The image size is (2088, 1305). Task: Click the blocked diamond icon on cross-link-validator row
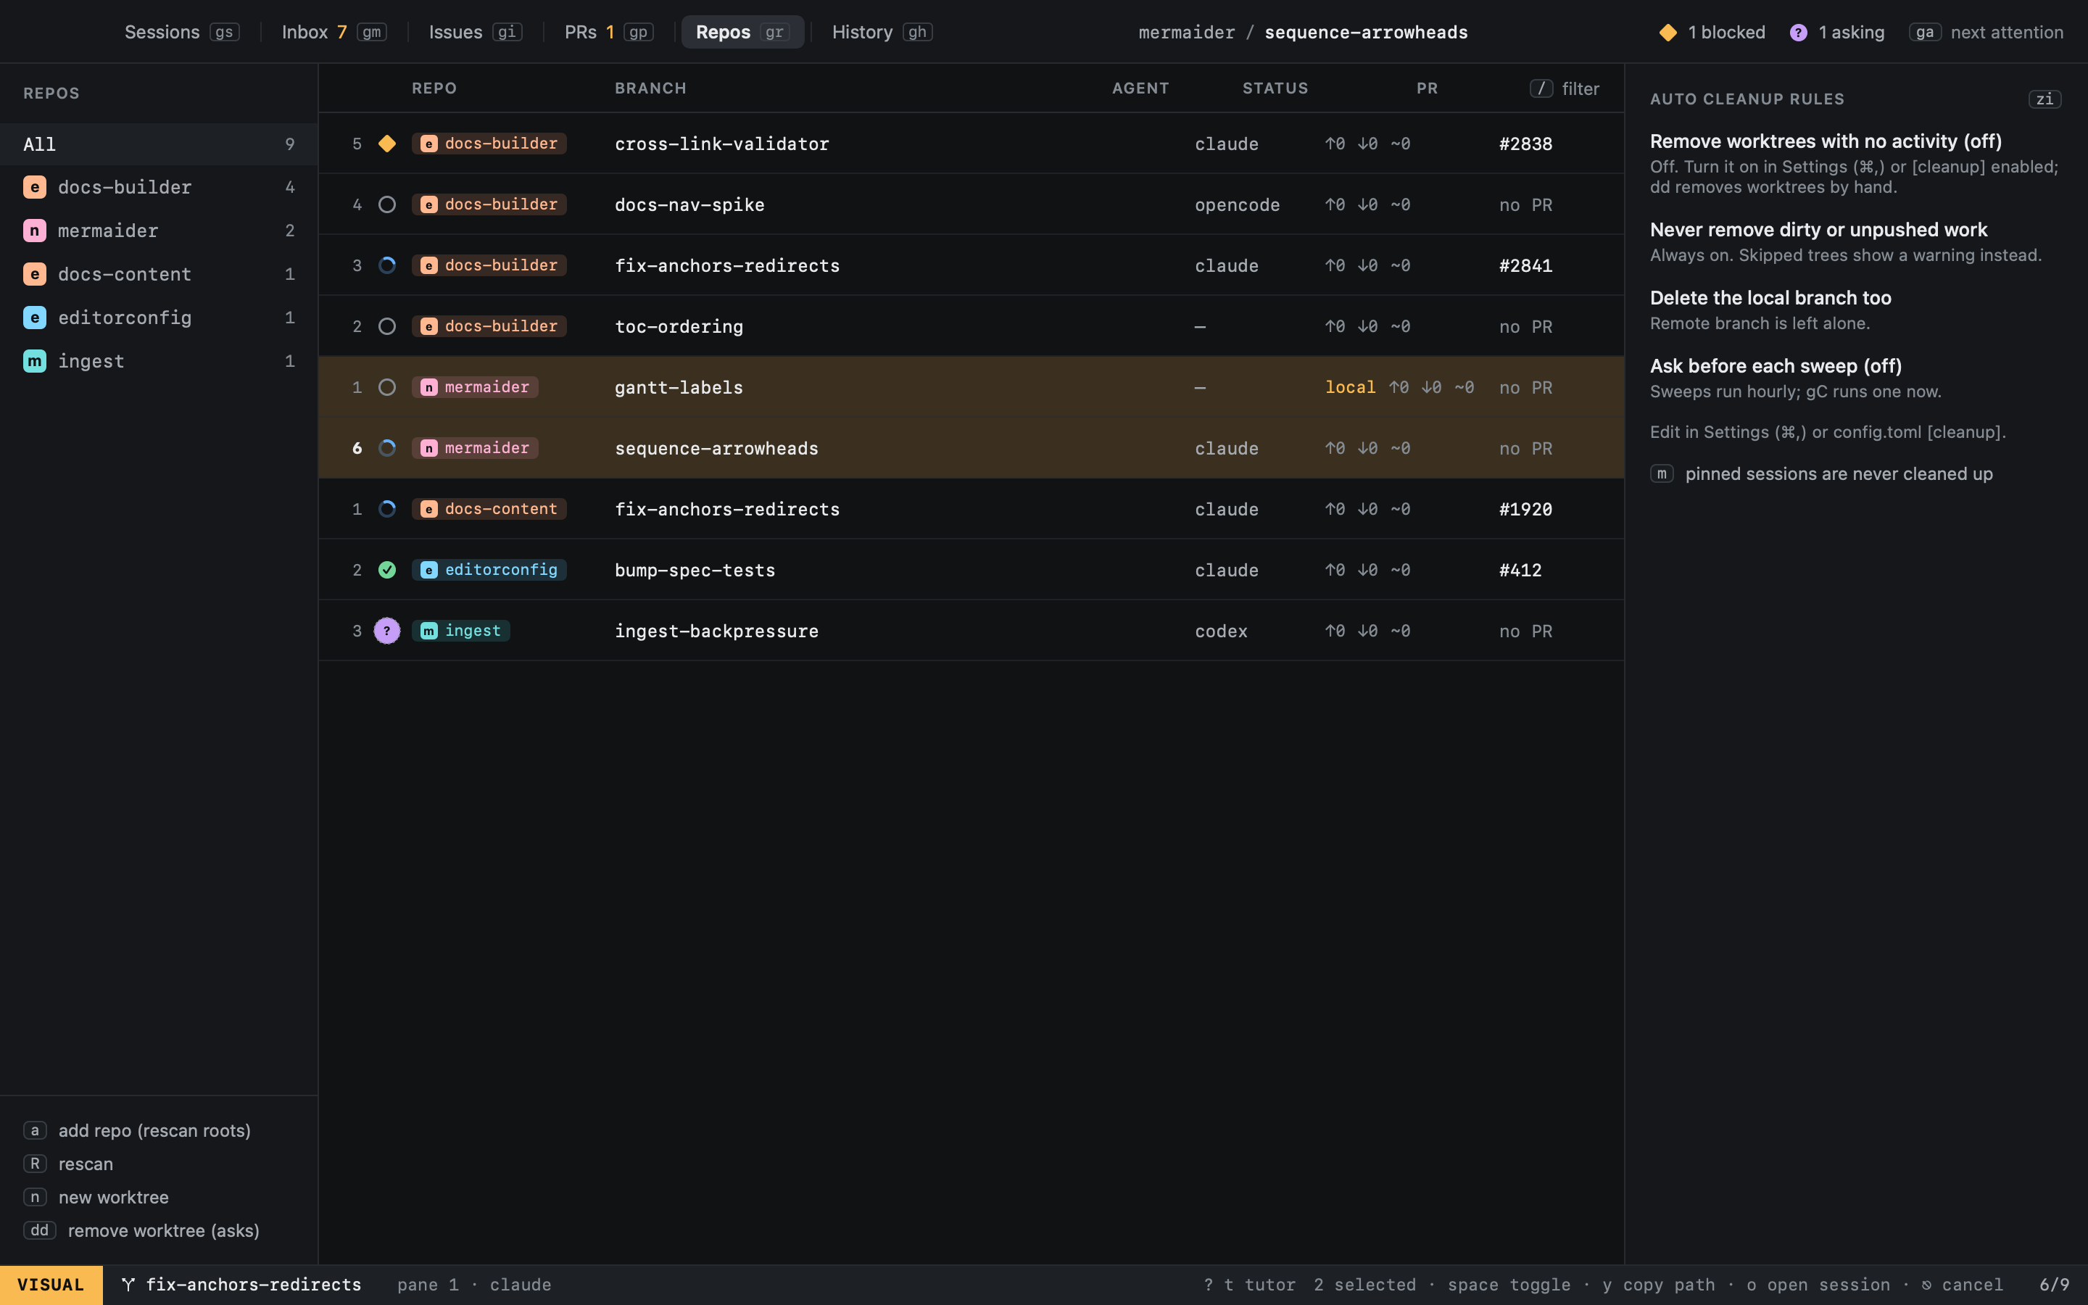click(386, 144)
